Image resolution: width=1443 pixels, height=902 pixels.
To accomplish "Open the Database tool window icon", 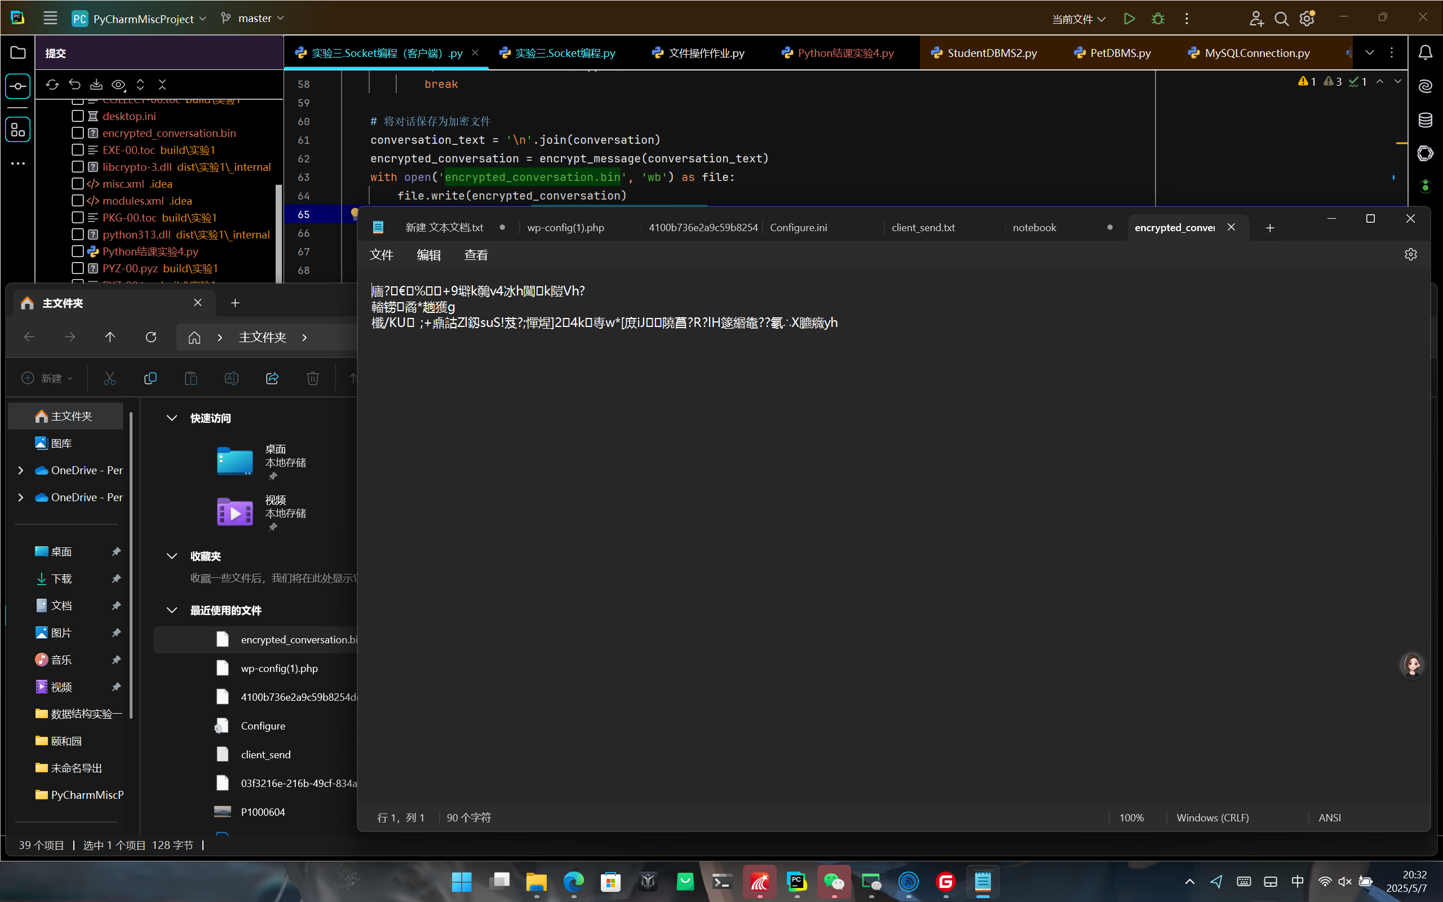I will point(1425,120).
